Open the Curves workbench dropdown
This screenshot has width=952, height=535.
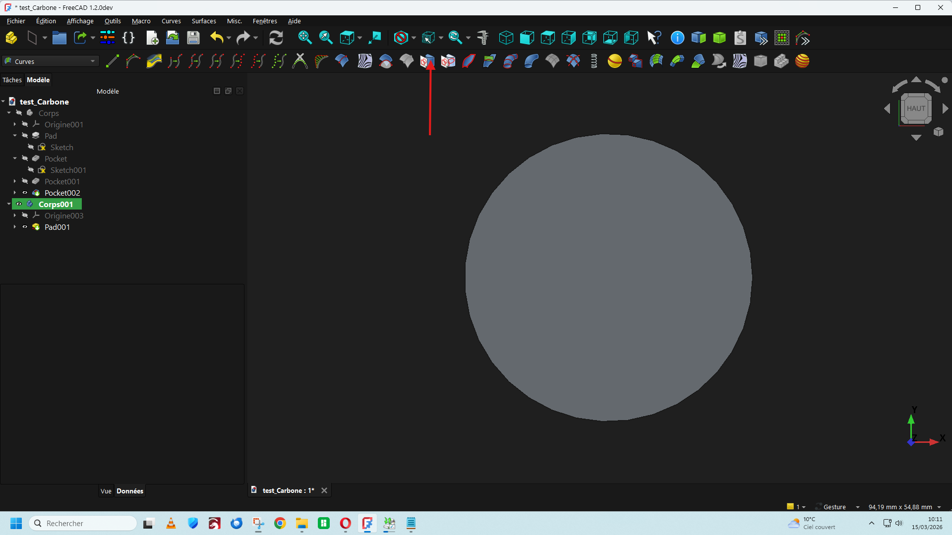51,61
